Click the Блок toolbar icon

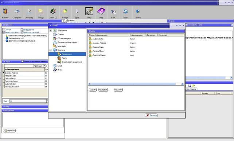113,12
